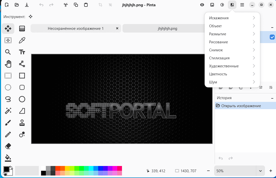Expand the Снимок submenu
The height and width of the screenshot is (178, 276).
click(232, 50)
